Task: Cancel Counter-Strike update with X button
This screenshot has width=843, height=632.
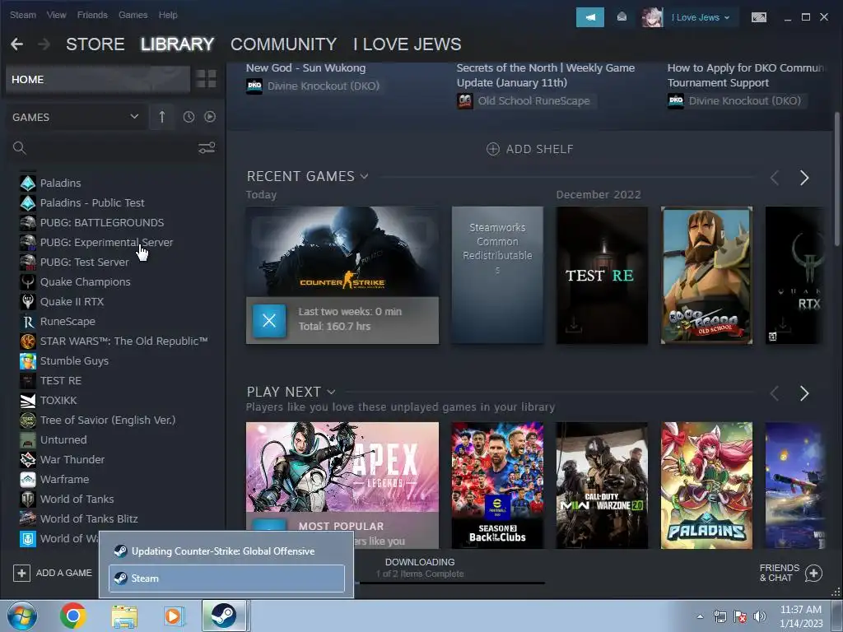Action: (x=269, y=321)
